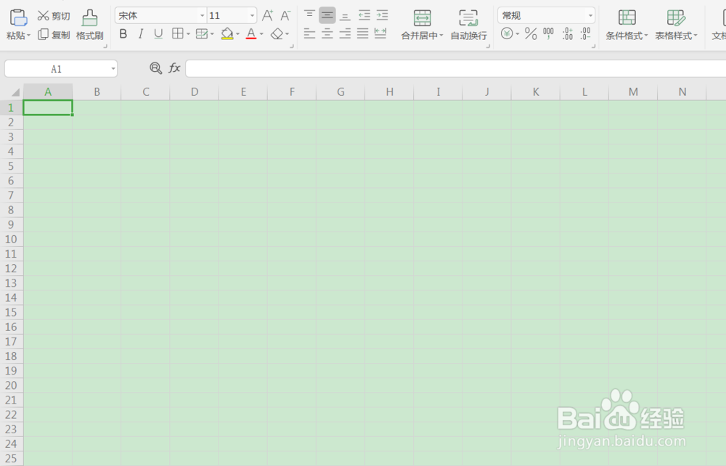This screenshot has width=726, height=466.
Task: Open the number format (常规) dropdown
Action: coord(590,16)
